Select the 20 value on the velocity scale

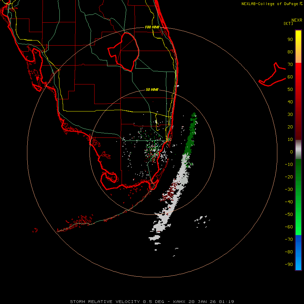[x=290, y=127]
